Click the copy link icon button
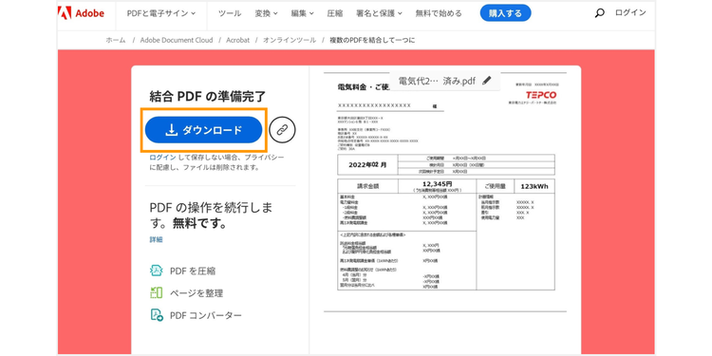The image size is (712, 356). coord(283,130)
